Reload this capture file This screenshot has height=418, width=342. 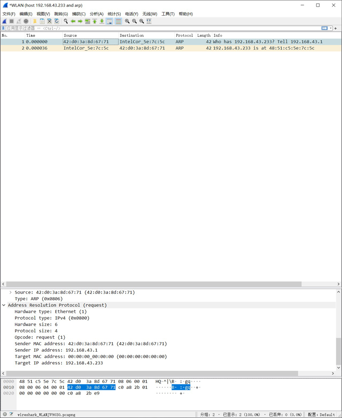pos(56,21)
